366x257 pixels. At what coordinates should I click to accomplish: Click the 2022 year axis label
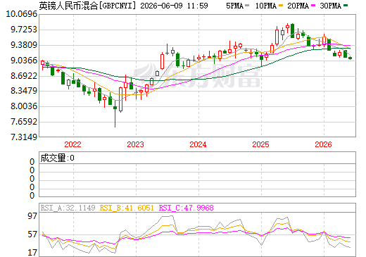72,144
